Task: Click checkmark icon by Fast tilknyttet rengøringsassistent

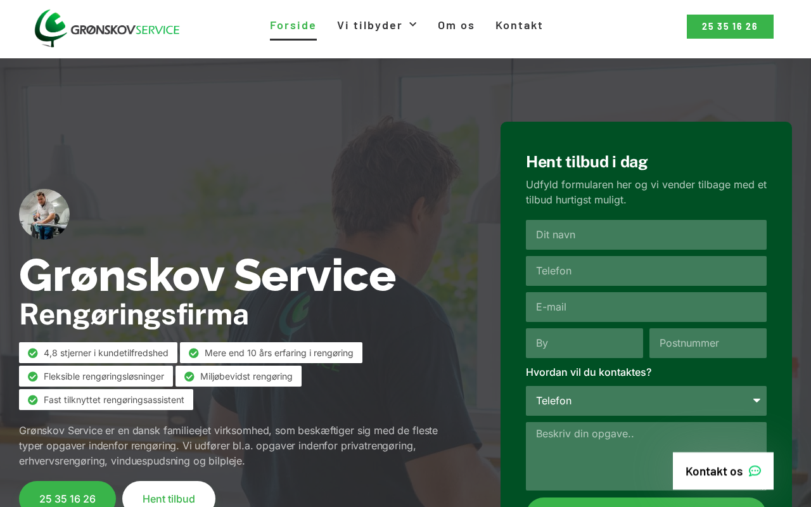Action: coord(33,400)
